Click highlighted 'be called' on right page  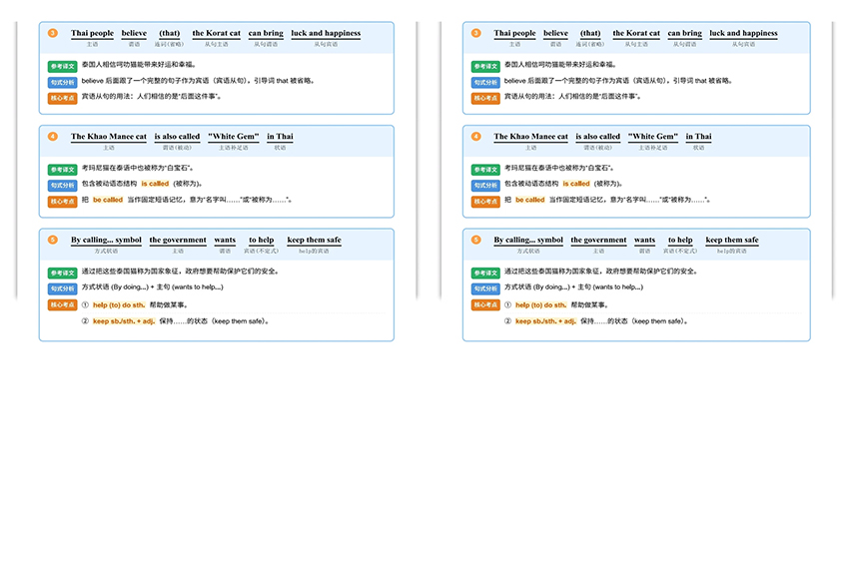tap(529, 200)
